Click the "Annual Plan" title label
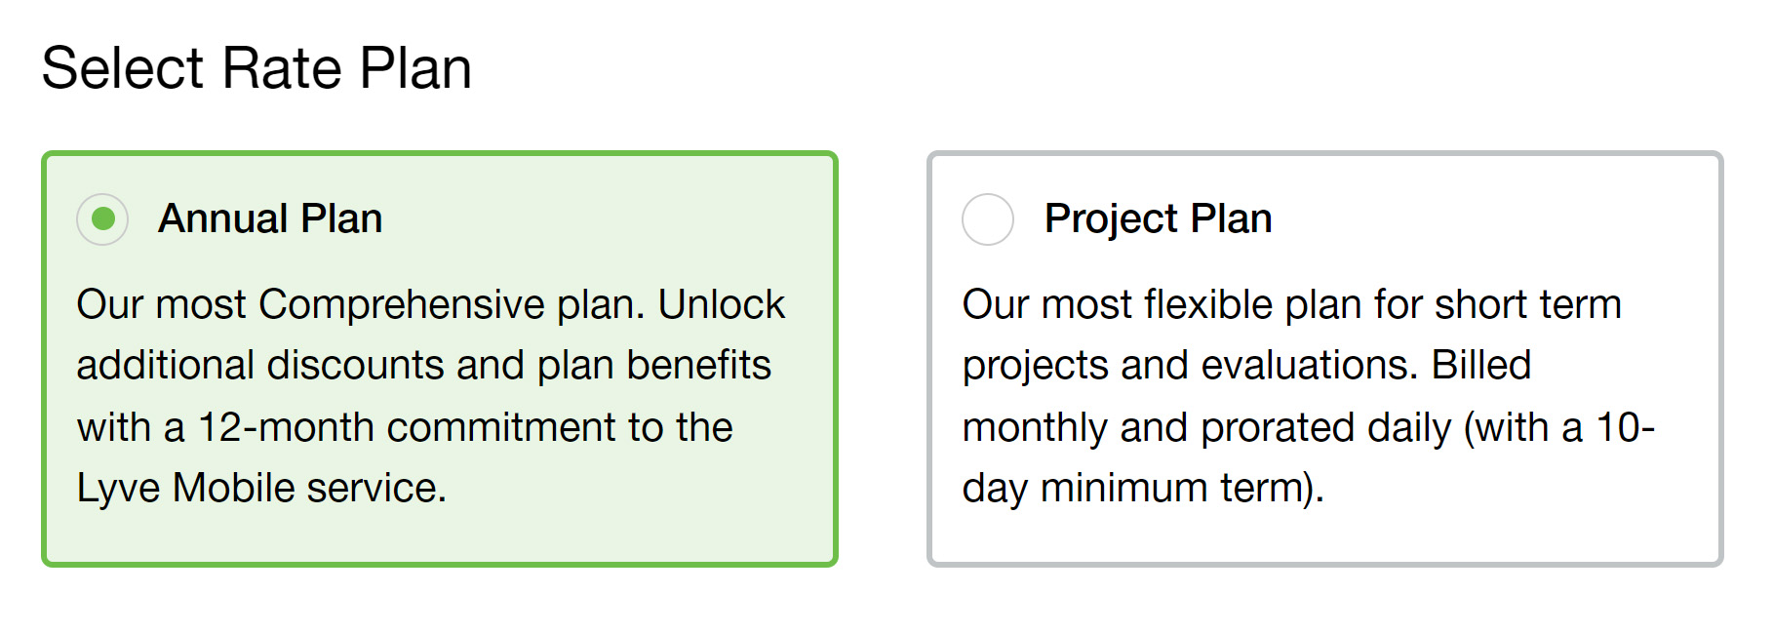This screenshot has height=633, width=1773. point(270,218)
